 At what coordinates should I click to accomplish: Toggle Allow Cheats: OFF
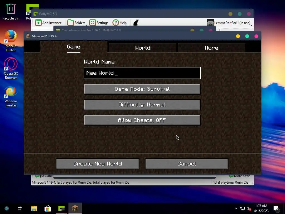point(142,120)
